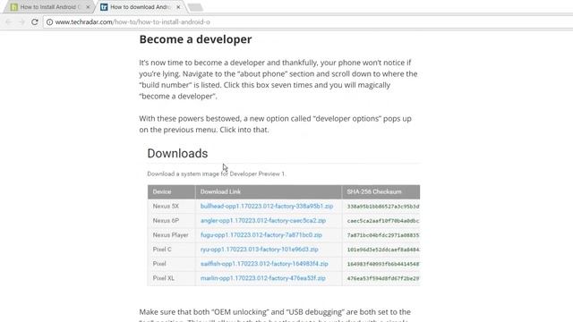This screenshot has height=322, width=573.
Task: Click the 'Nexus Player' device cell
Action: pos(171,234)
